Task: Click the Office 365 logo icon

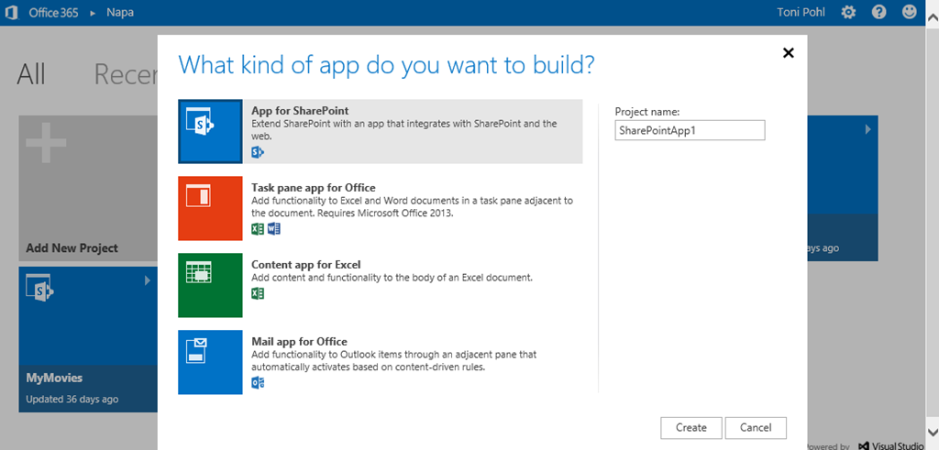Action: (12, 12)
